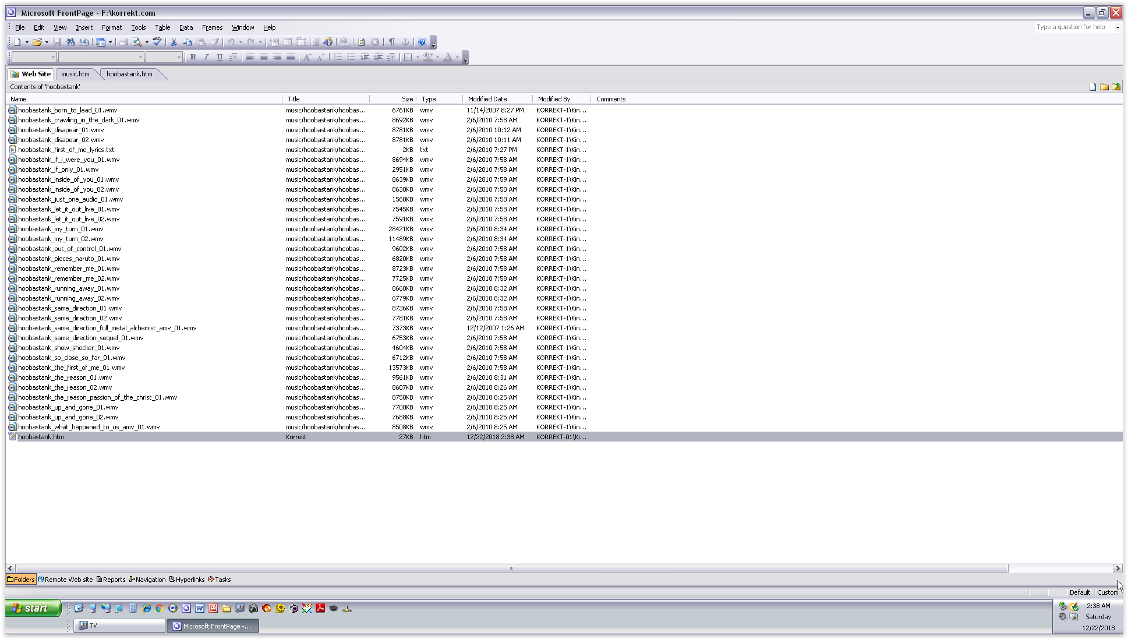Expand the New page dropdown arrow
The height and width of the screenshot is (639, 1128).
click(x=27, y=42)
